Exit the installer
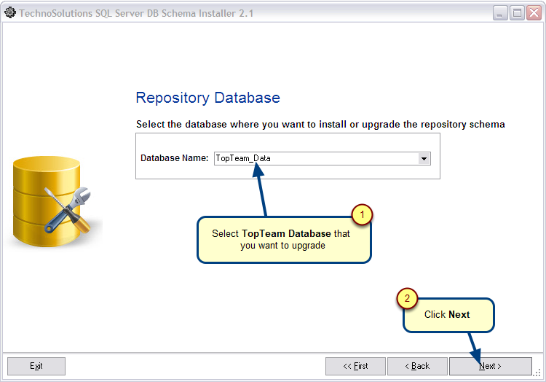Screen dimensions: 546x382 coord(36,366)
